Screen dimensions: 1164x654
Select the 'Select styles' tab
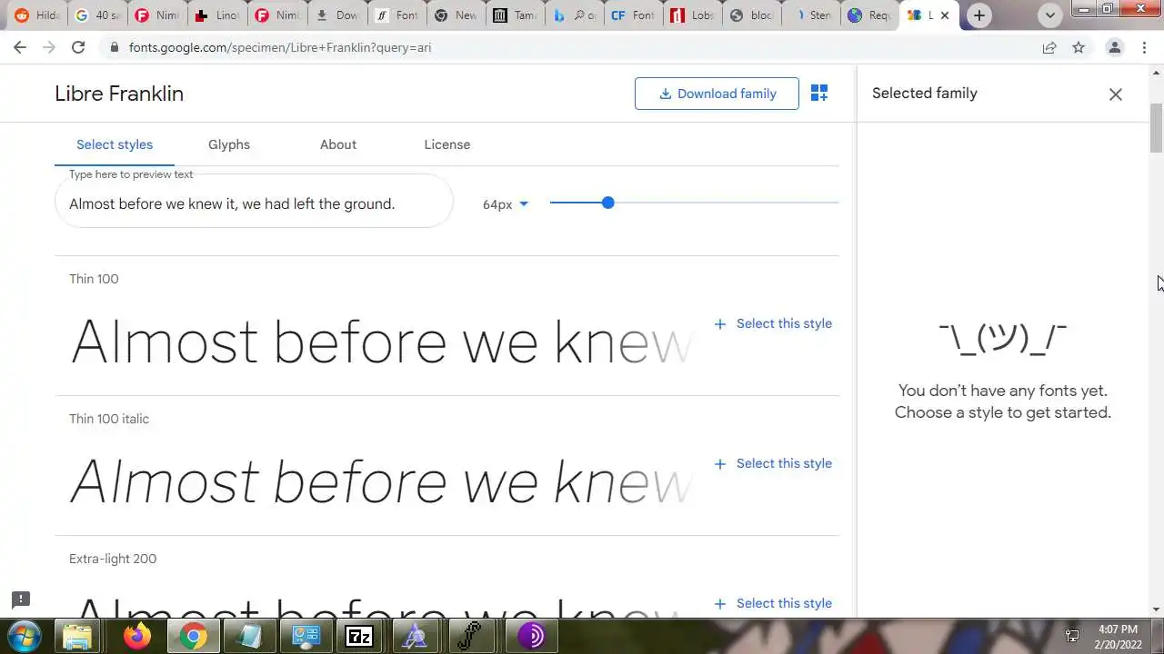coord(115,144)
